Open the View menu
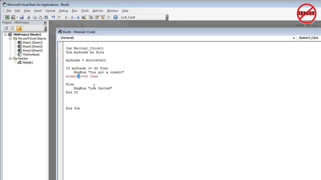 click(x=27, y=11)
